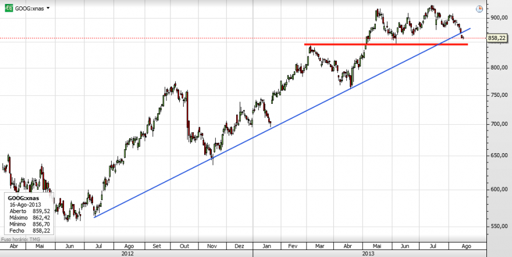
Task: Click the Out month label
Action: coord(186,246)
